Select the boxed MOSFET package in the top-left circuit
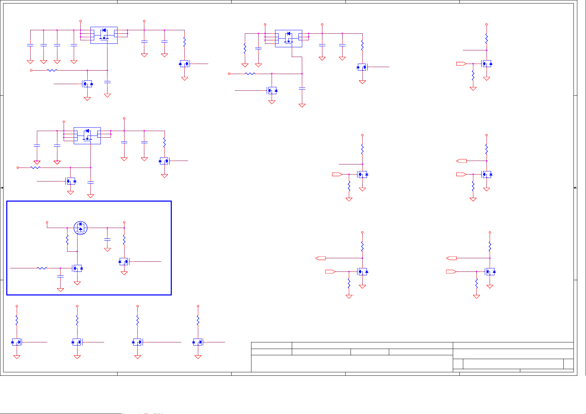586x414 pixels. pyautogui.click(x=104, y=35)
